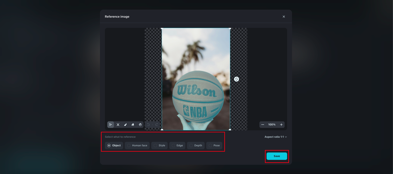Zoom out with the minus icon
Screen dimensions: 393x174
coord(263,125)
